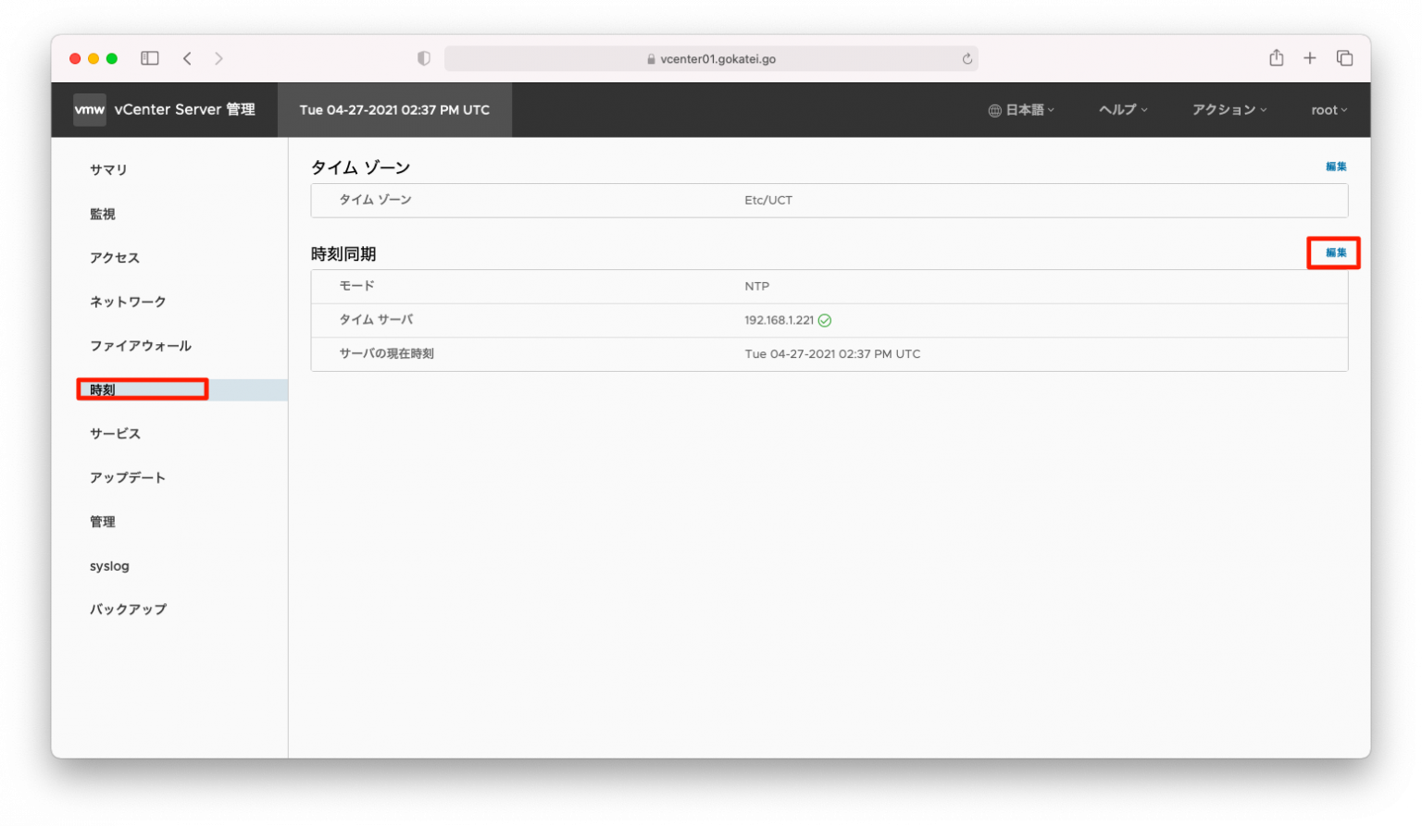Open the バックアップ page
Screen dimensions: 1422x826
coord(128,610)
